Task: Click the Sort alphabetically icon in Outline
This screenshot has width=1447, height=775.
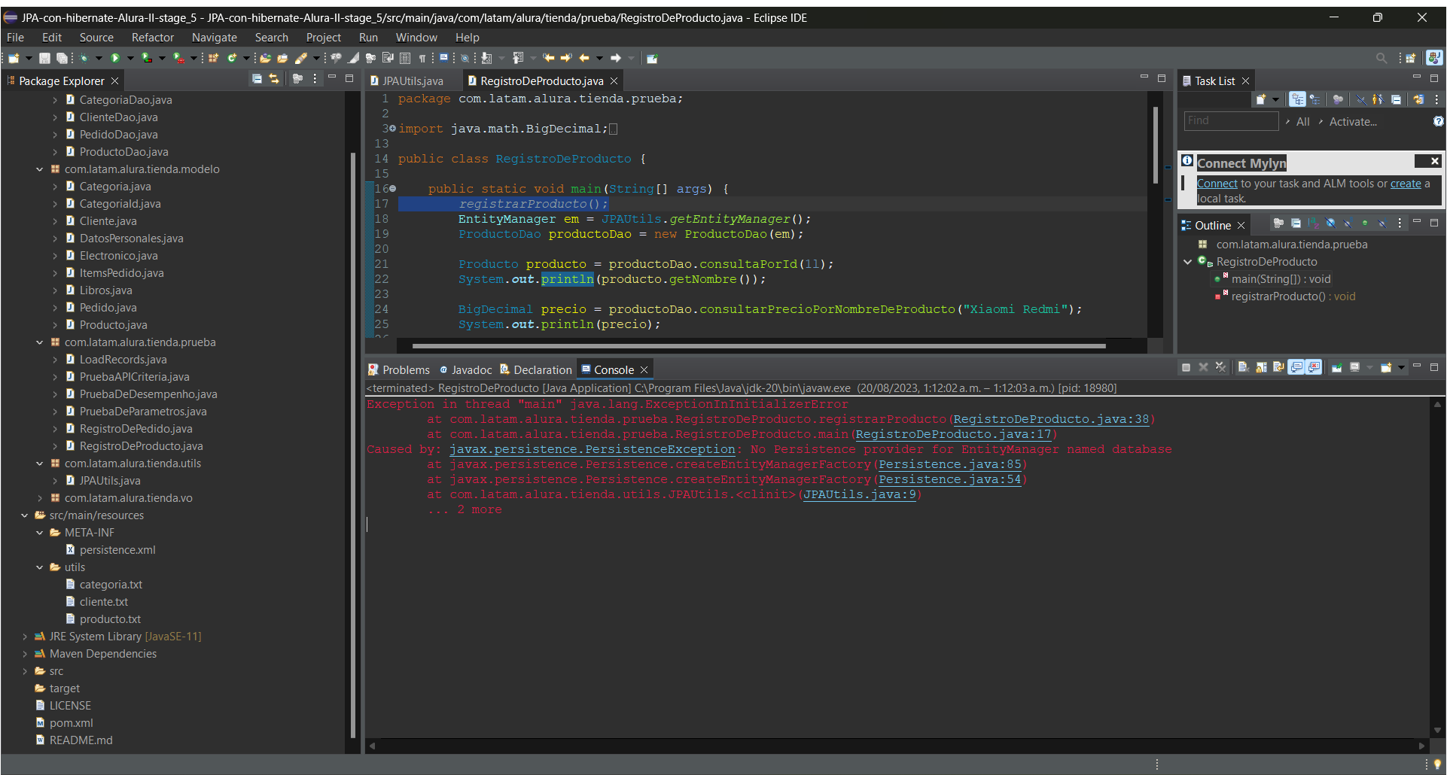Action: point(1312,223)
